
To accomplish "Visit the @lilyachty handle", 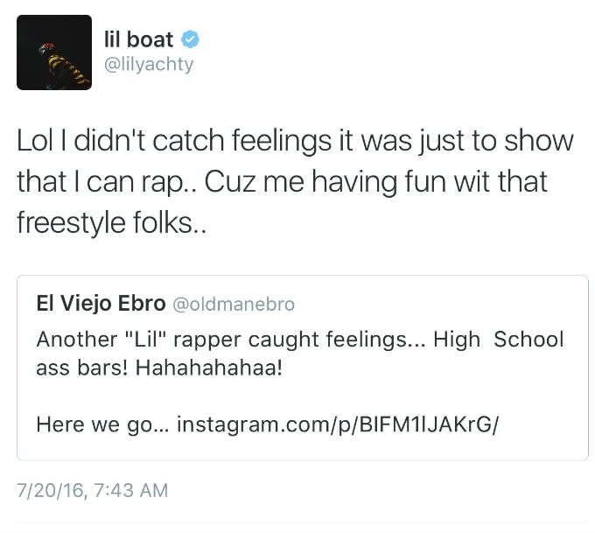I will [x=149, y=64].
